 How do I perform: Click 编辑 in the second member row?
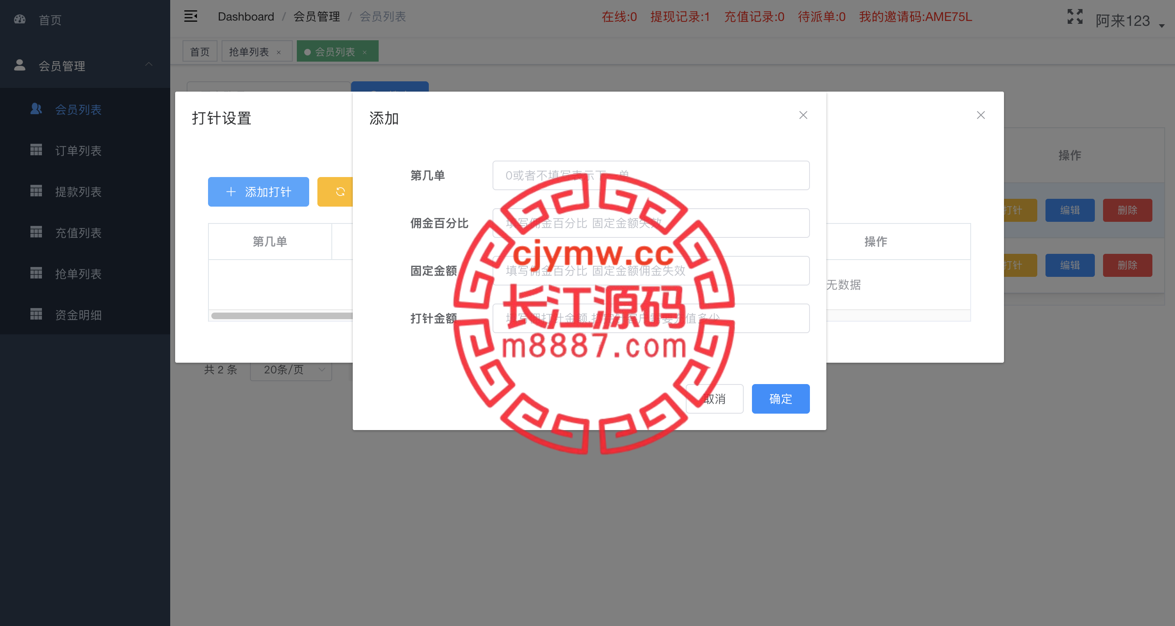(1070, 265)
